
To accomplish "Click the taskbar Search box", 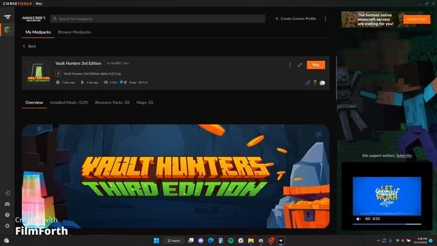I will pyautogui.click(x=173, y=241).
